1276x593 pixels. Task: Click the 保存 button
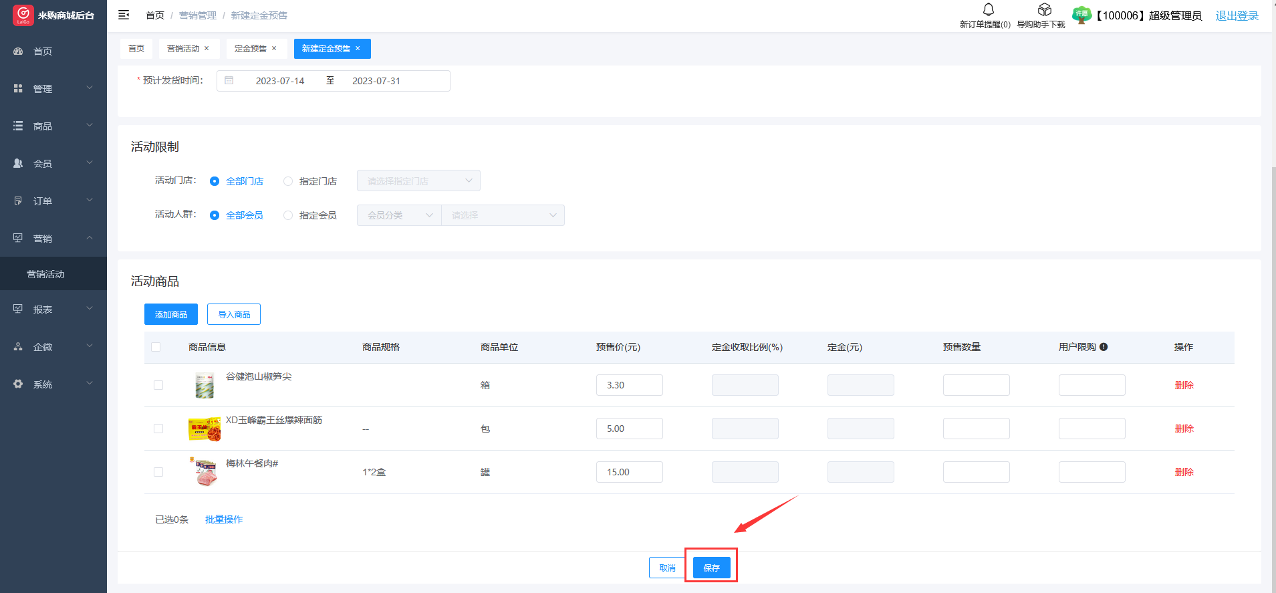pos(711,568)
